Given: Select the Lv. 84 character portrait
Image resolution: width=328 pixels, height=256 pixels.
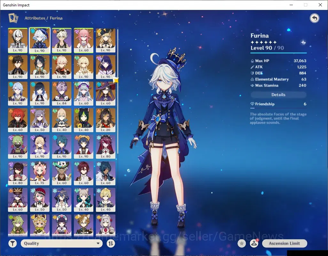Looking at the screenshot, I should (x=61, y=93).
